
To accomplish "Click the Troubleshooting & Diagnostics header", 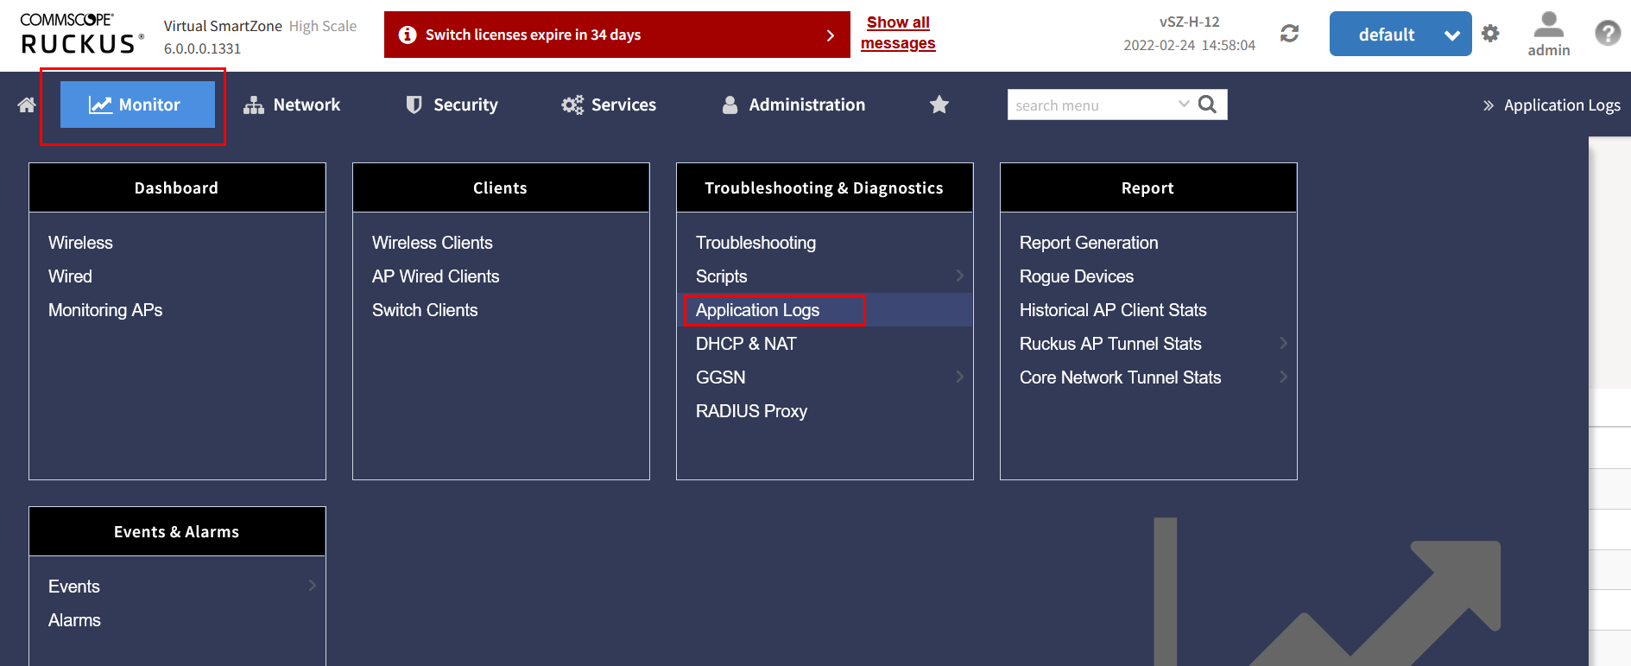I will pyautogui.click(x=825, y=187).
